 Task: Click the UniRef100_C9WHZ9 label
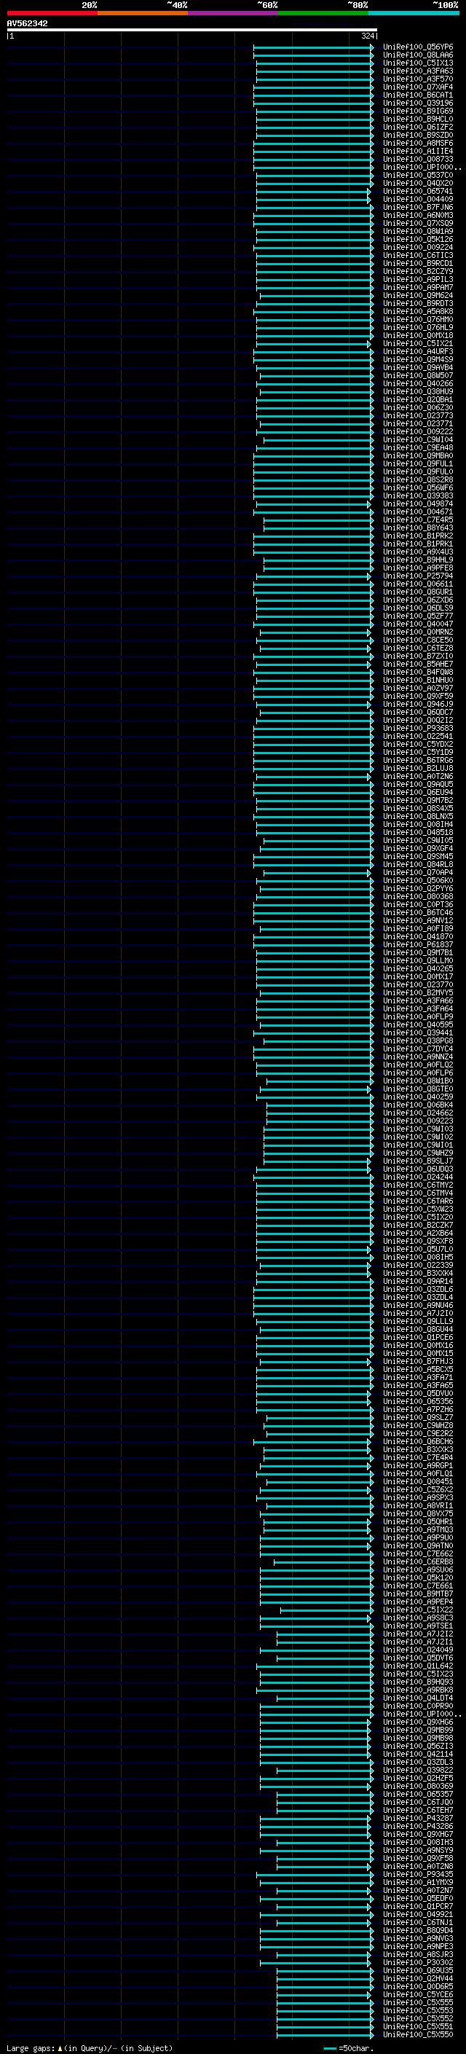(x=418, y=1152)
